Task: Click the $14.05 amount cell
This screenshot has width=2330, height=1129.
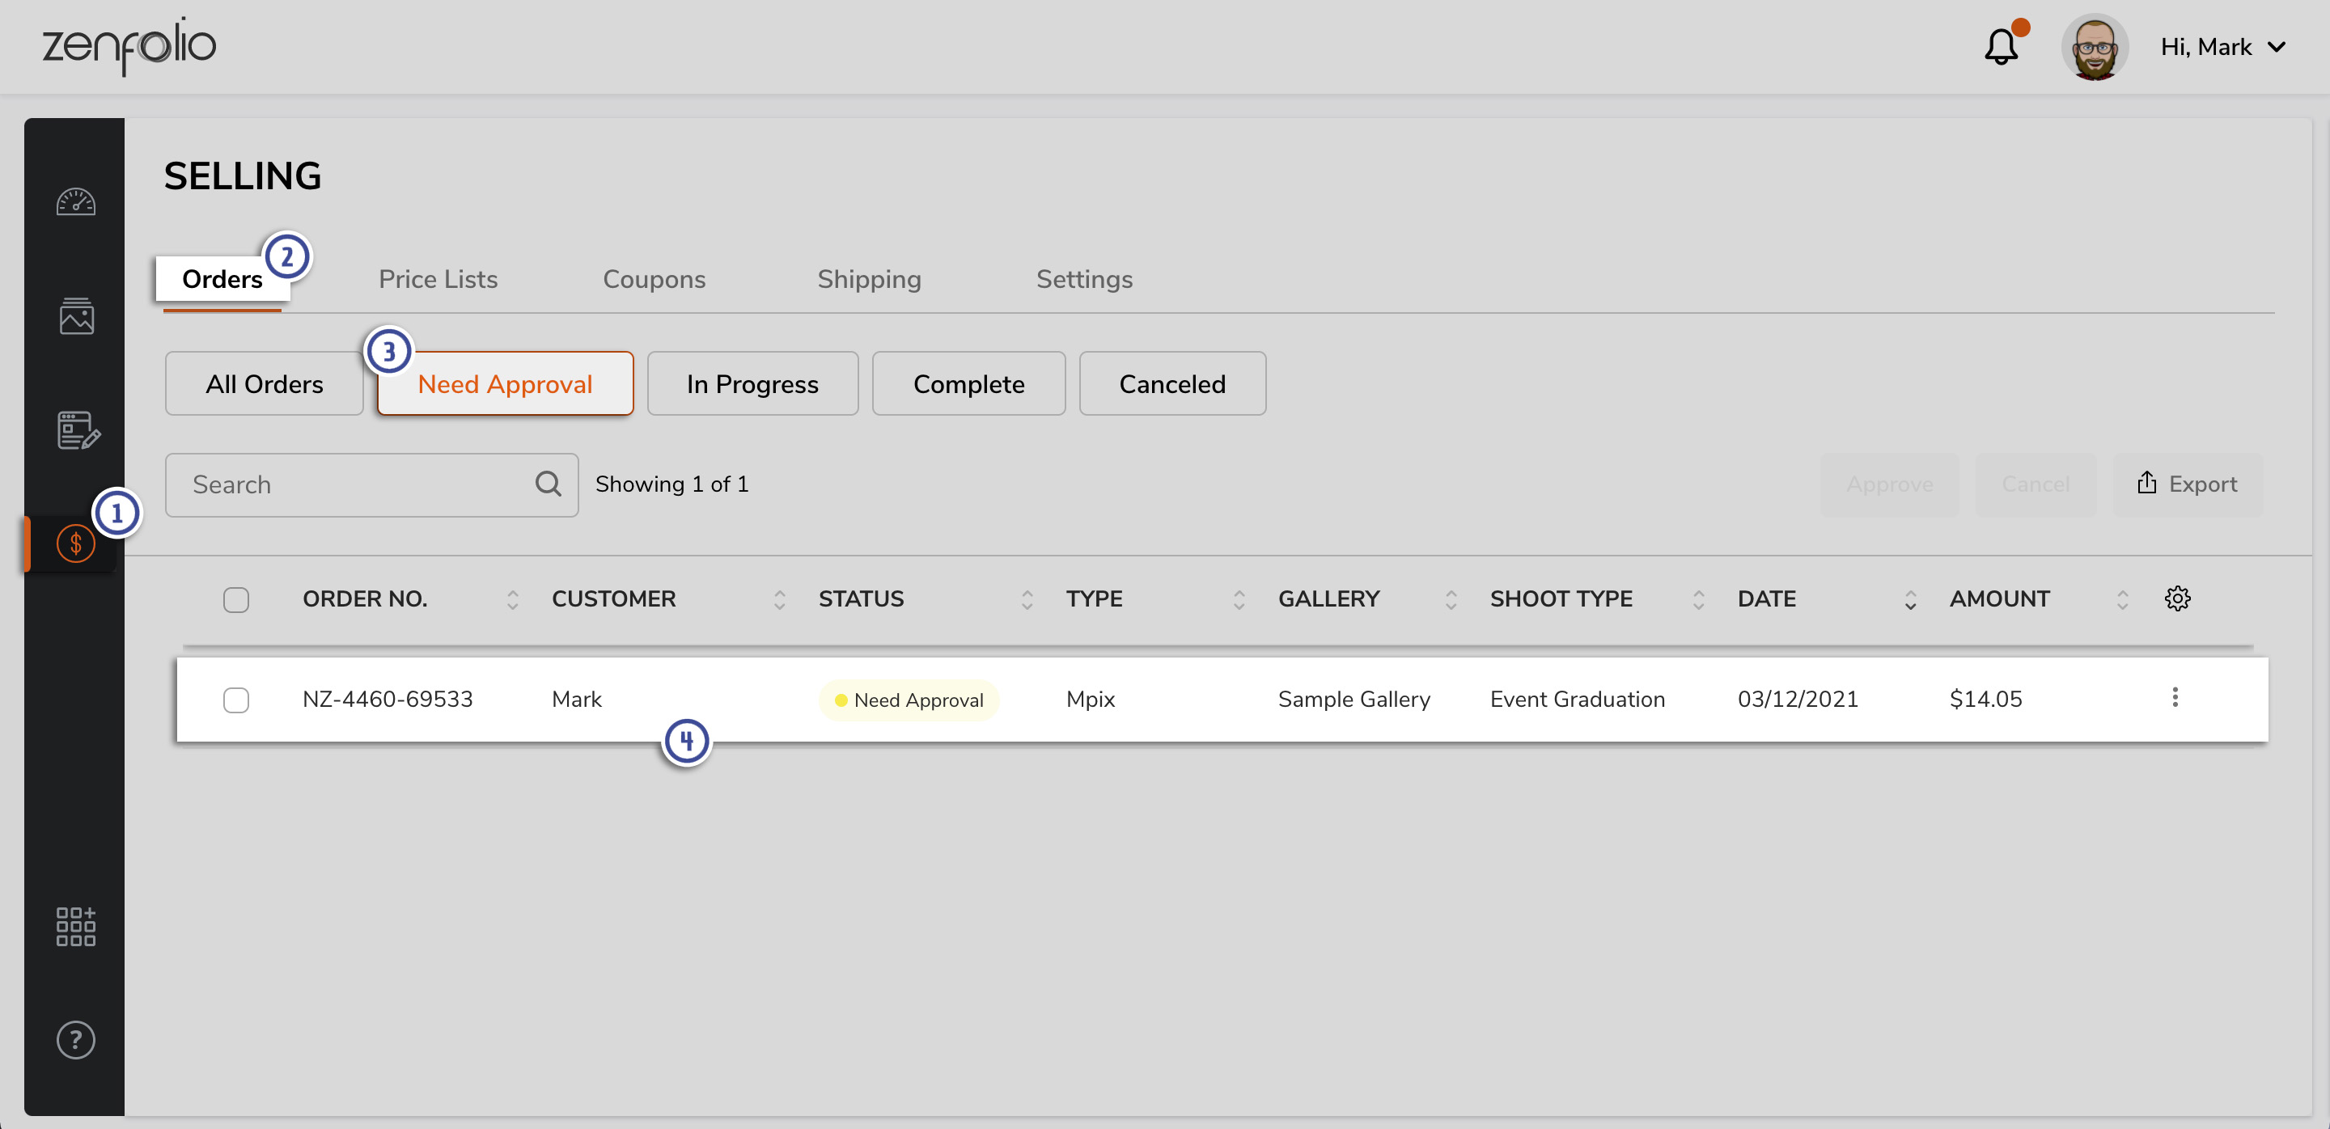Action: pos(1985,699)
